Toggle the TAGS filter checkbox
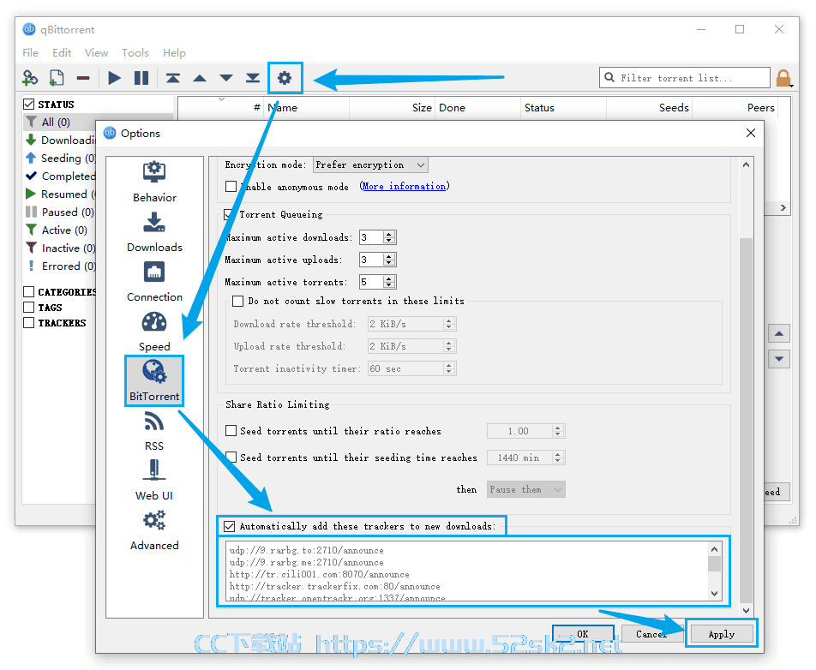This screenshot has width=816, height=670. [29, 308]
